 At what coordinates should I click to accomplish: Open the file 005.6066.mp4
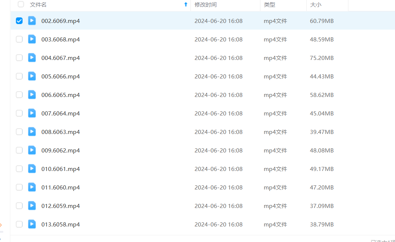point(61,76)
